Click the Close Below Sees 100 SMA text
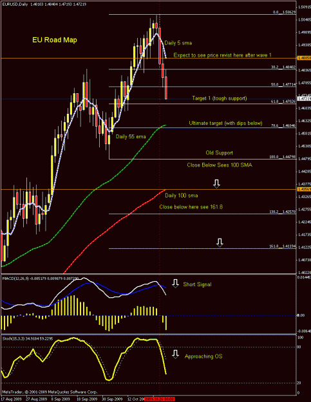Image resolution: width=311 pixels, height=402 pixels. (x=220, y=165)
